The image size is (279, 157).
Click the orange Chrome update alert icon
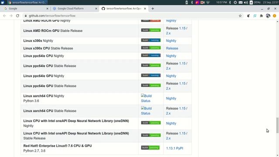pyautogui.click(x=274, y=16)
